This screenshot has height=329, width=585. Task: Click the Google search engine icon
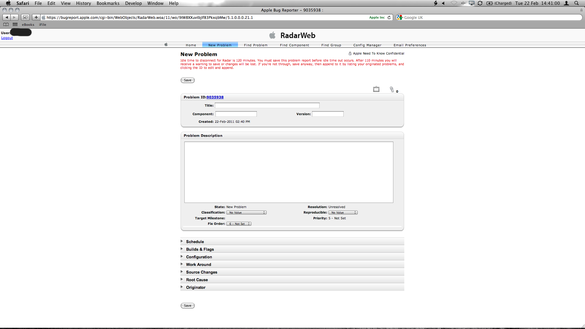coord(400,17)
